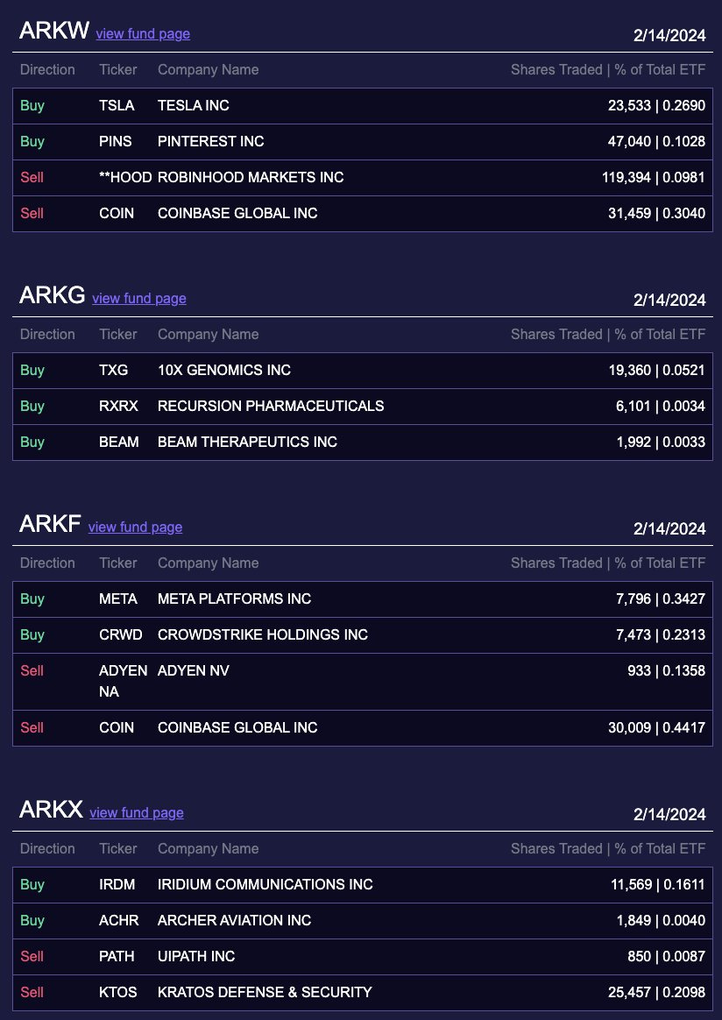Click the 1,992 | 0.0033 value
This screenshot has width=722, height=1020.
660,442
